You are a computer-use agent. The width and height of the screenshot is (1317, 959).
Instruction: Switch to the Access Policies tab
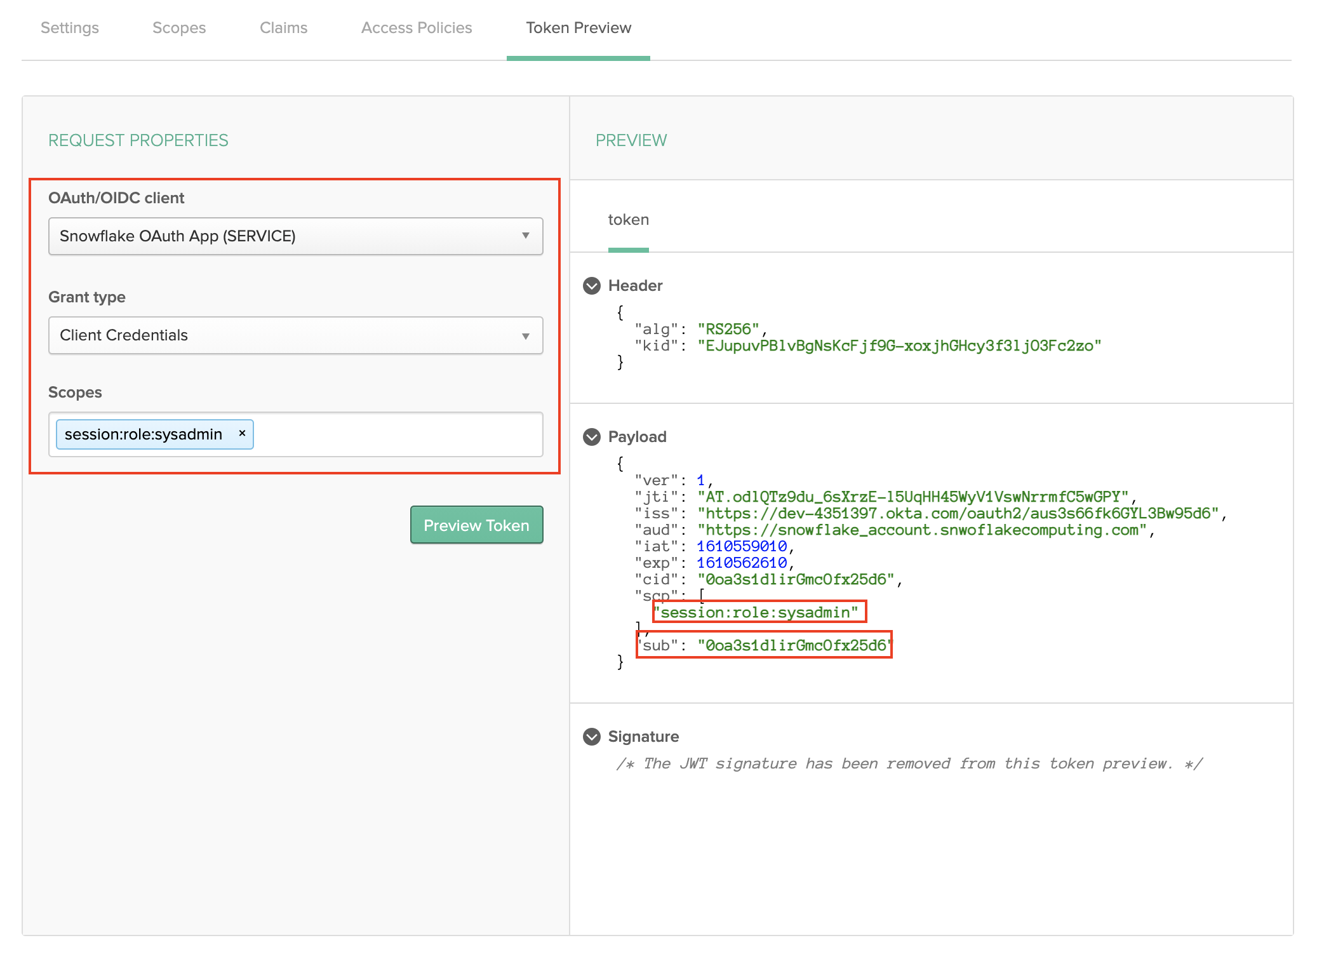416,27
